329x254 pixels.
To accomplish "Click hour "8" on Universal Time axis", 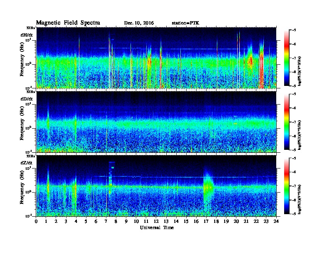I will (116, 221).
